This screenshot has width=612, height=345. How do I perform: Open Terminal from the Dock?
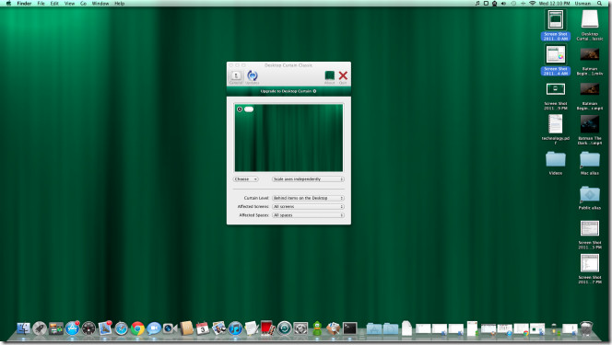349,328
